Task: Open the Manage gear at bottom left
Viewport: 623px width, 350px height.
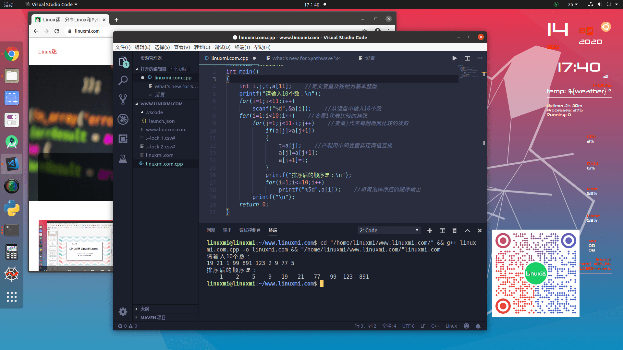Action: [x=123, y=311]
